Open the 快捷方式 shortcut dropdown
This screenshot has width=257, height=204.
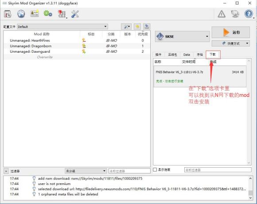230,43
